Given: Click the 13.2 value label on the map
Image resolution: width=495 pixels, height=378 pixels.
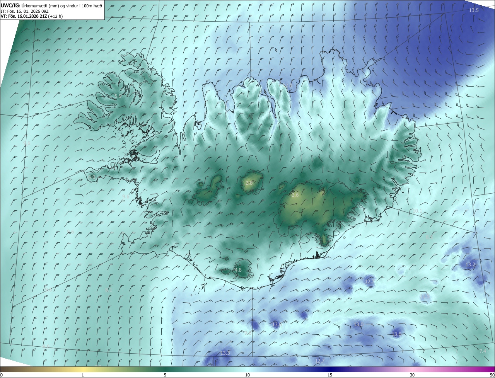Looking at the screenshot, I should tap(470, 264).
